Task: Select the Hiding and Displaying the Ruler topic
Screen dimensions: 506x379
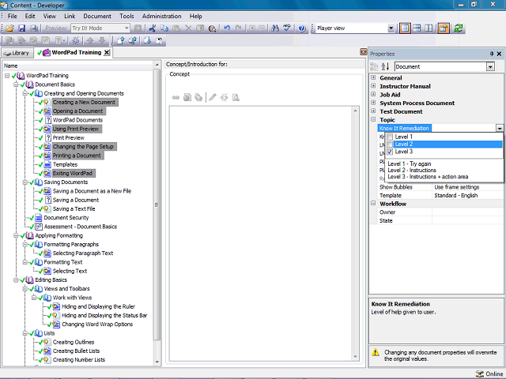Action: (x=98, y=306)
